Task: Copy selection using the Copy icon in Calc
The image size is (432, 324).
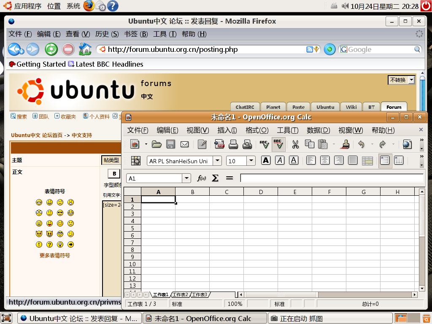Action: tap(309, 144)
